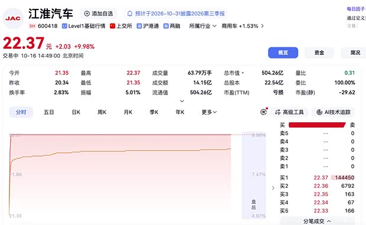Select the 季K chart tab

[154, 112]
